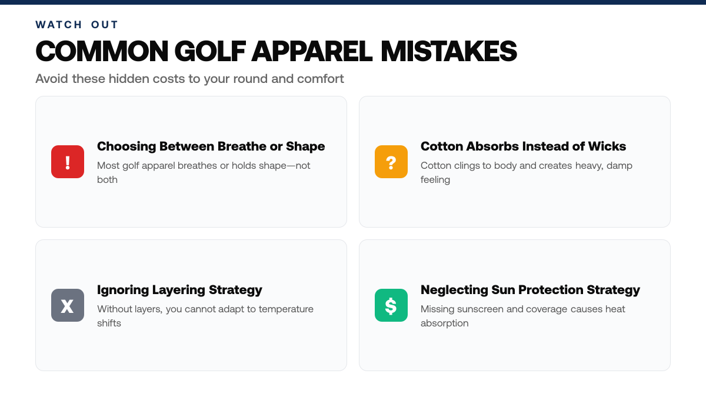Select the Layering Strategy card
This screenshot has width=706, height=397.
[x=191, y=305]
